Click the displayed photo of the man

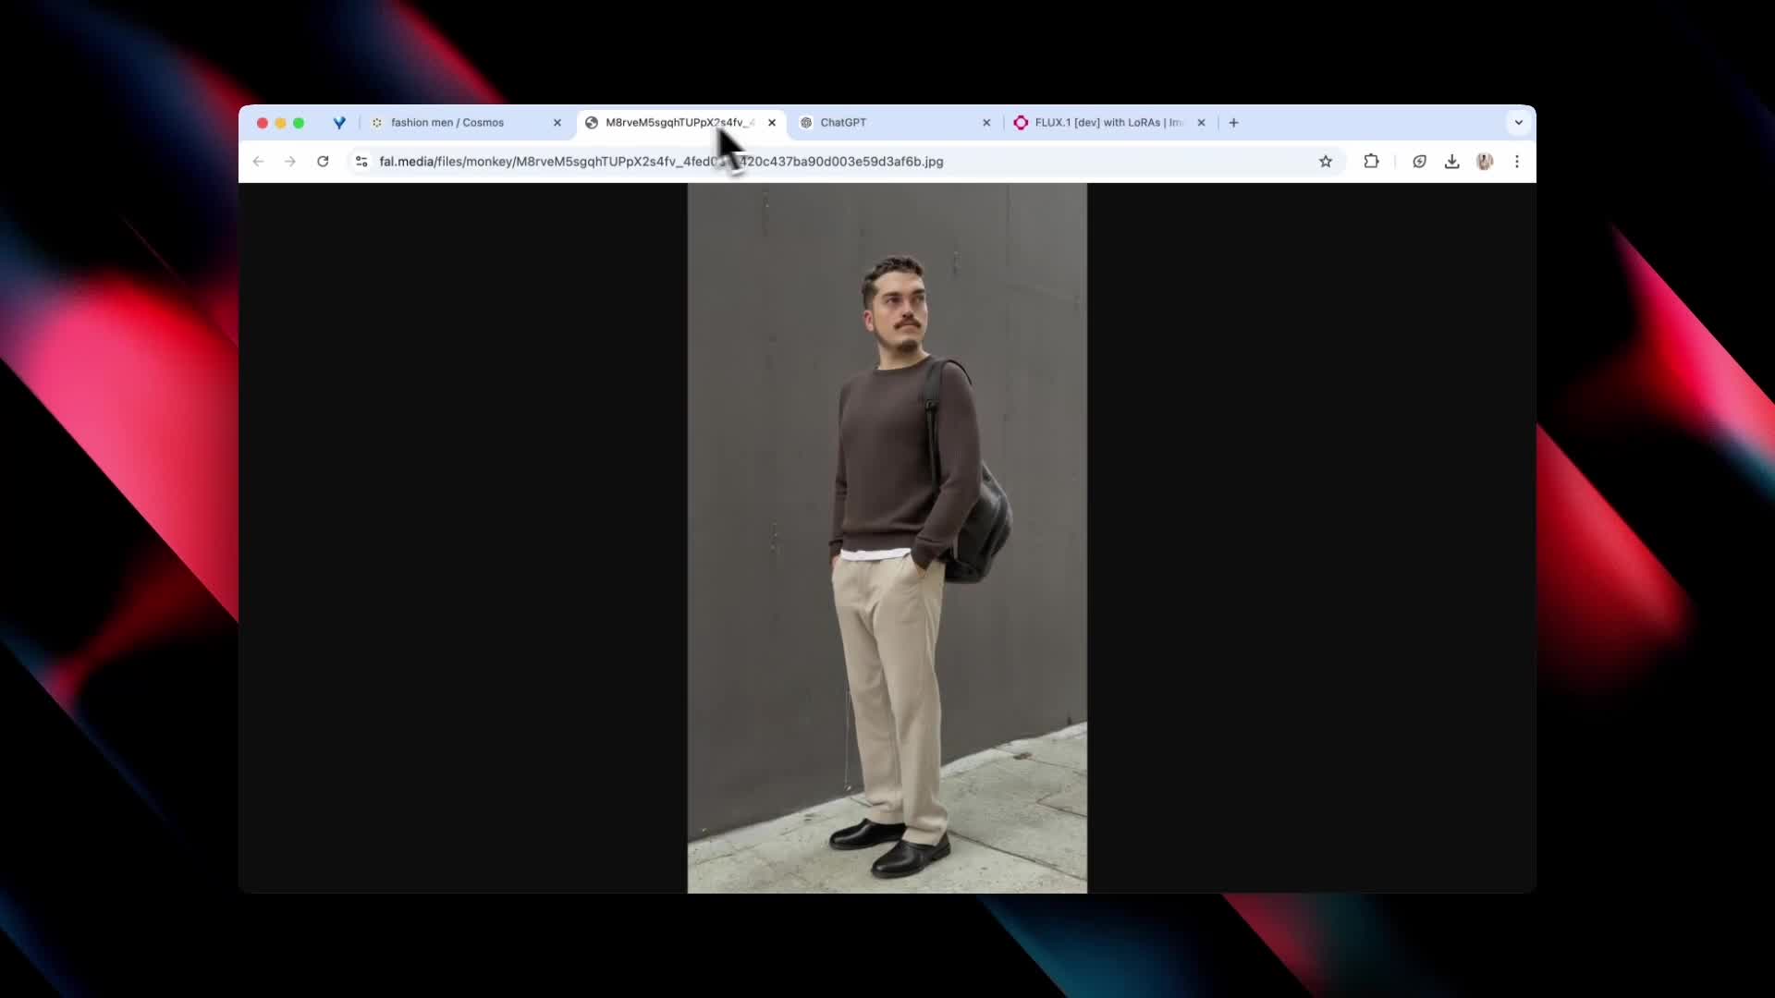(887, 538)
